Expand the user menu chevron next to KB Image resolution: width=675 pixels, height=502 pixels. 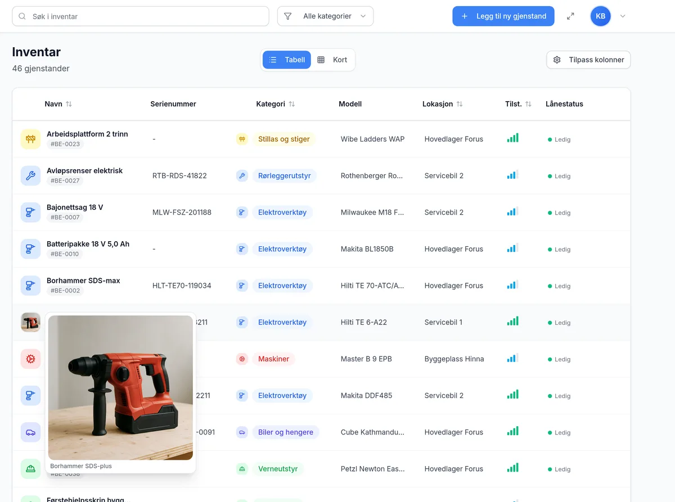(623, 16)
